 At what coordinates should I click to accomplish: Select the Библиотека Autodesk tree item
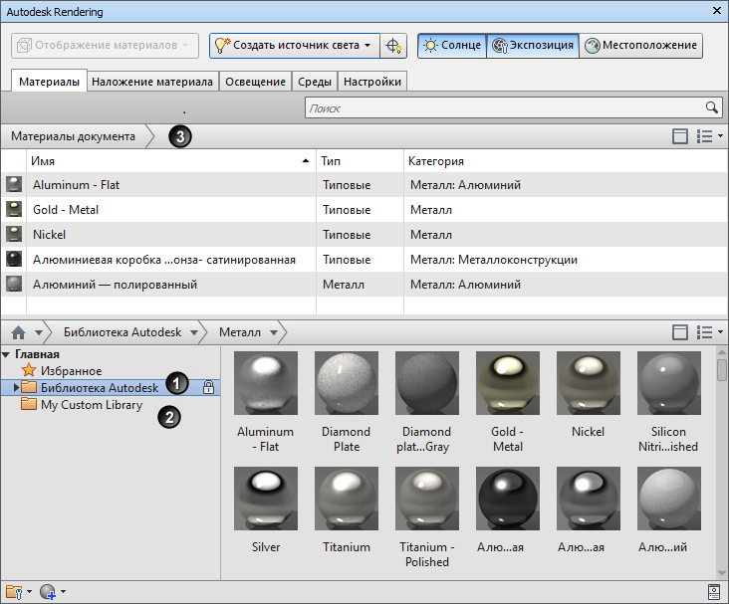point(111,387)
